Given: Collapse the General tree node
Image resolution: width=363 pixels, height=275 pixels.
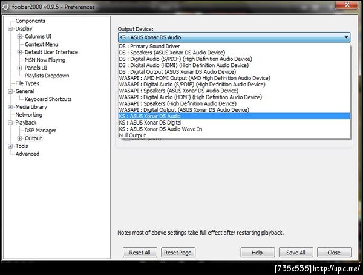Looking at the screenshot, I should tap(10, 91).
